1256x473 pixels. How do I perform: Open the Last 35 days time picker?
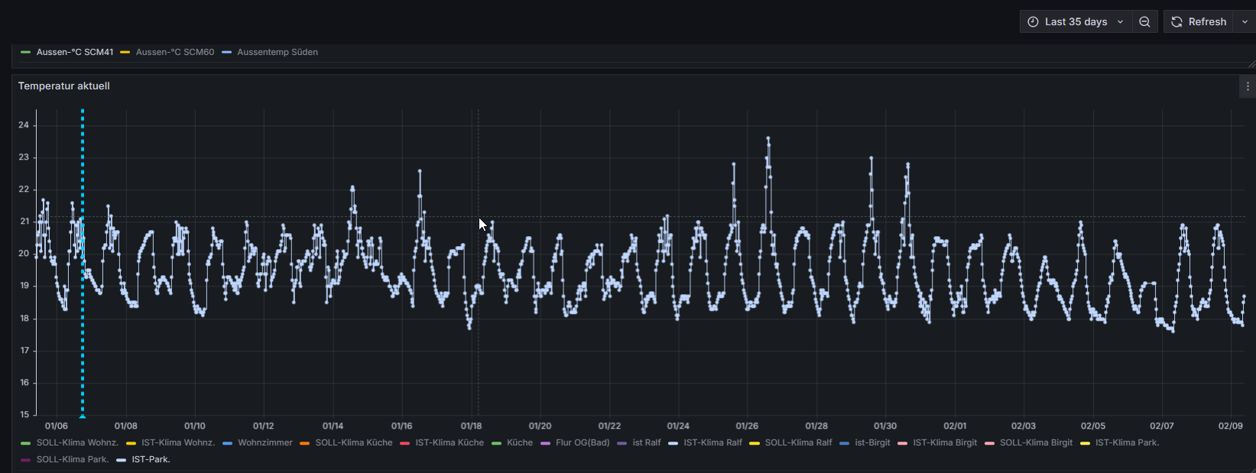click(1076, 22)
